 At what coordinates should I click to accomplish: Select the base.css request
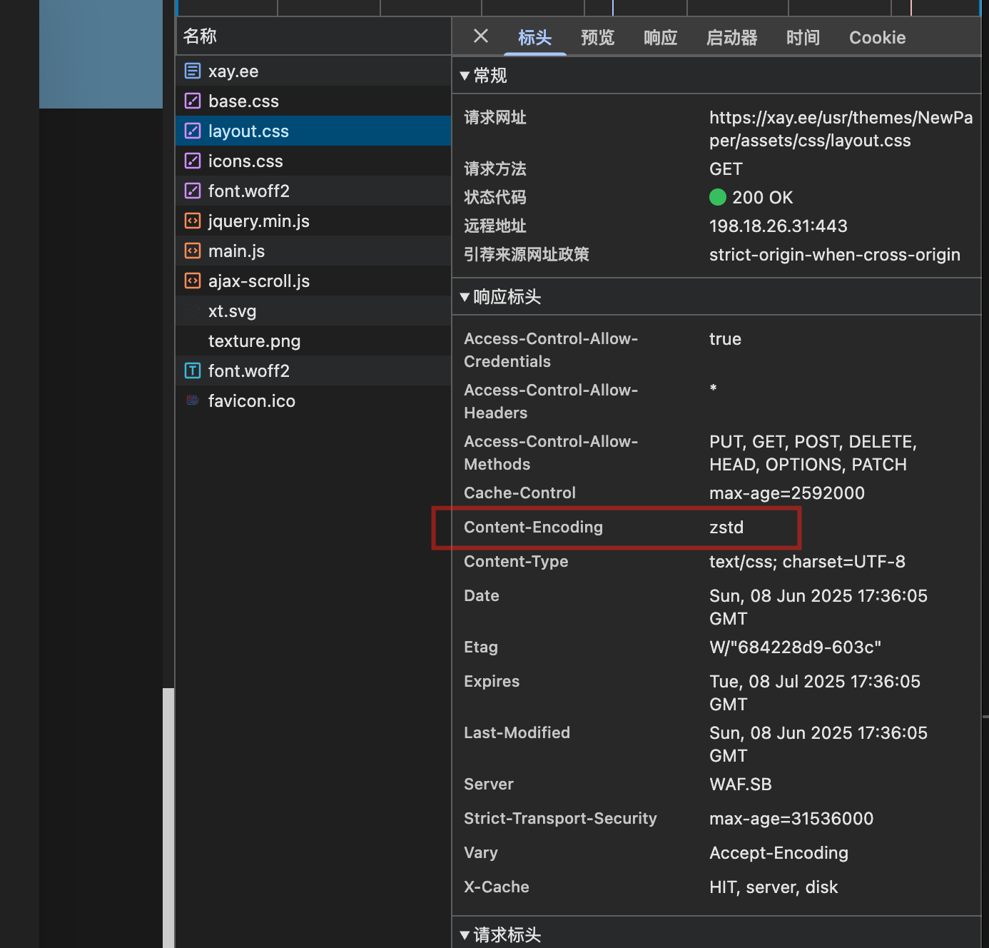tap(313, 101)
